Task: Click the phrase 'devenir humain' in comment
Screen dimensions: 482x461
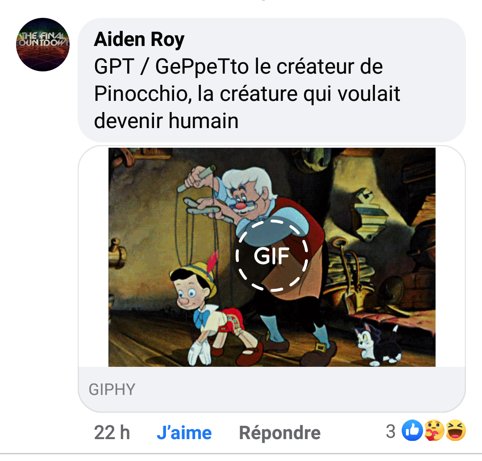Action: [x=166, y=120]
